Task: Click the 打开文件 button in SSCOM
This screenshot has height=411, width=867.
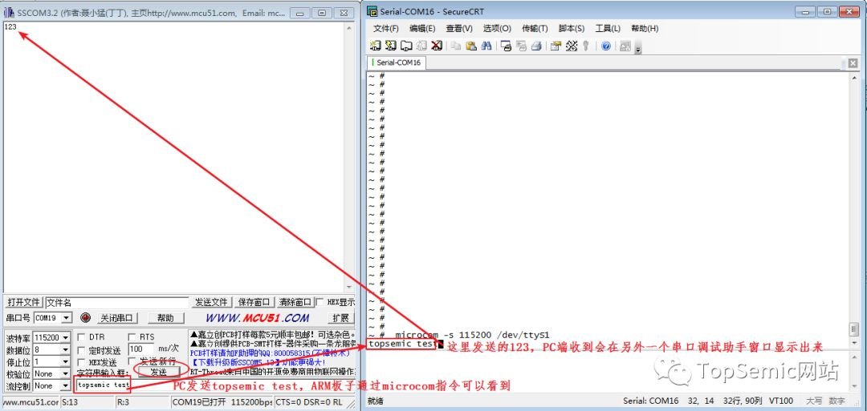Action: (24, 302)
